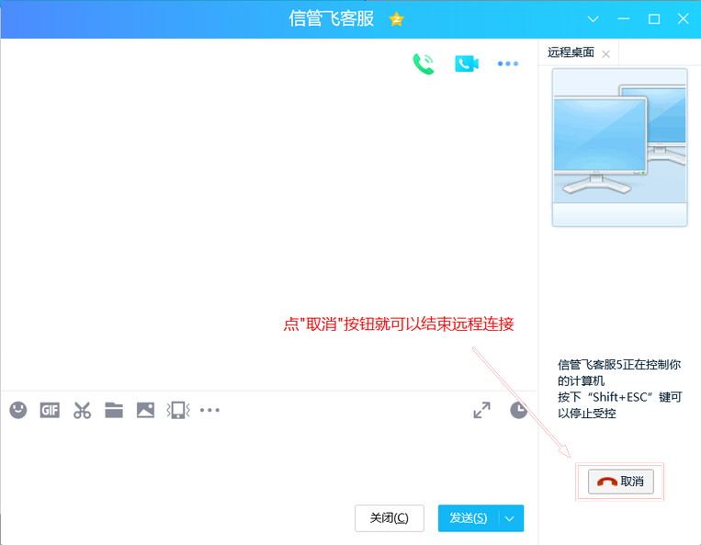
Task: Open the GIF sticker panel
Action: 50,410
